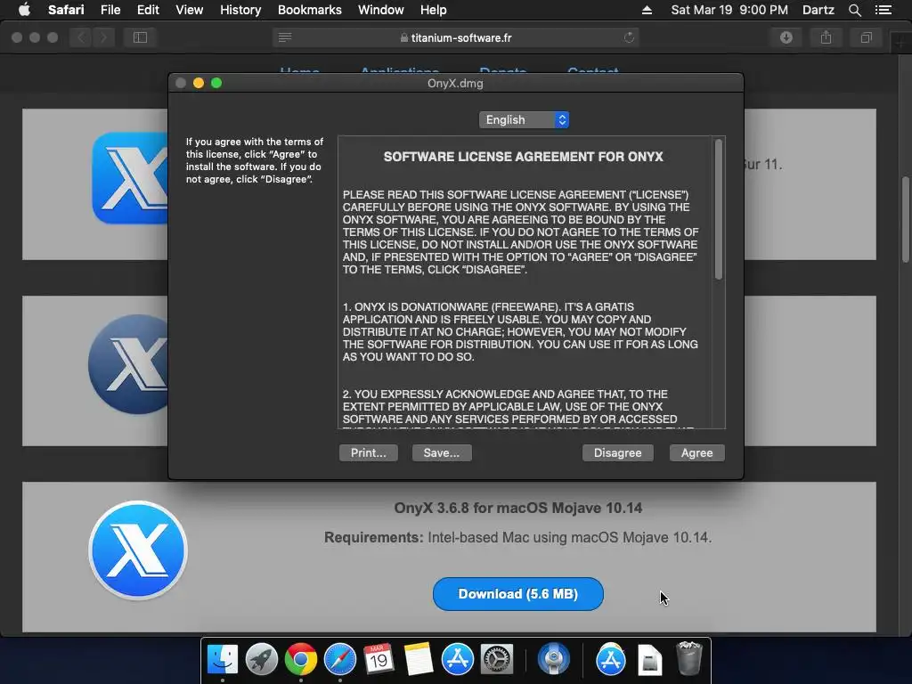Open the Window menu
Image resolution: width=912 pixels, height=684 pixels.
[381, 10]
